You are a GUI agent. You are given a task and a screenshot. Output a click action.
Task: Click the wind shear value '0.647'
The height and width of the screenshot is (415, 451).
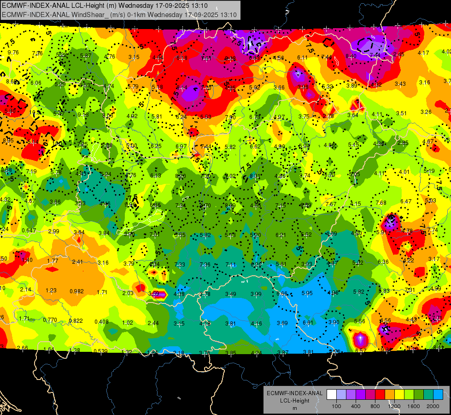click(29, 231)
